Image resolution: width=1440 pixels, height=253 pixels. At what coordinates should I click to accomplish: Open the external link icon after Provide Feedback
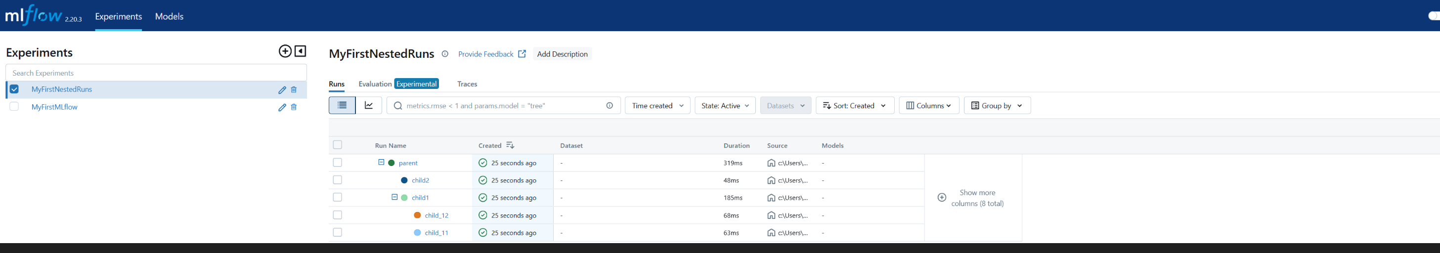pos(522,54)
